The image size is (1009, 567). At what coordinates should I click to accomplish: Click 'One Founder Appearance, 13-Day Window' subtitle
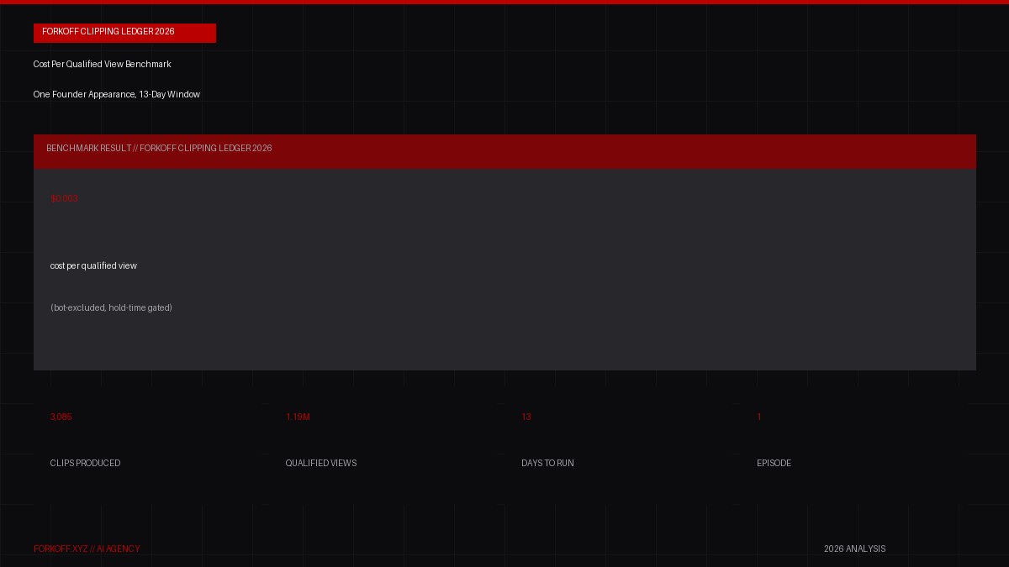point(117,94)
